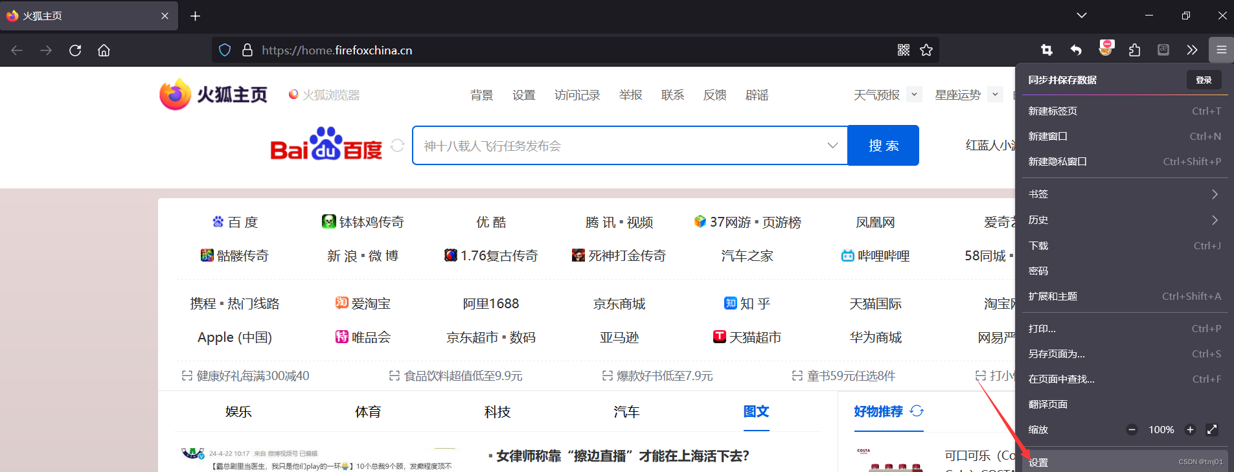Refresh the 好物推荐 section
The width and height of the screenshot is (1234, 472).
pyautogui.click(x=917, y=410)
